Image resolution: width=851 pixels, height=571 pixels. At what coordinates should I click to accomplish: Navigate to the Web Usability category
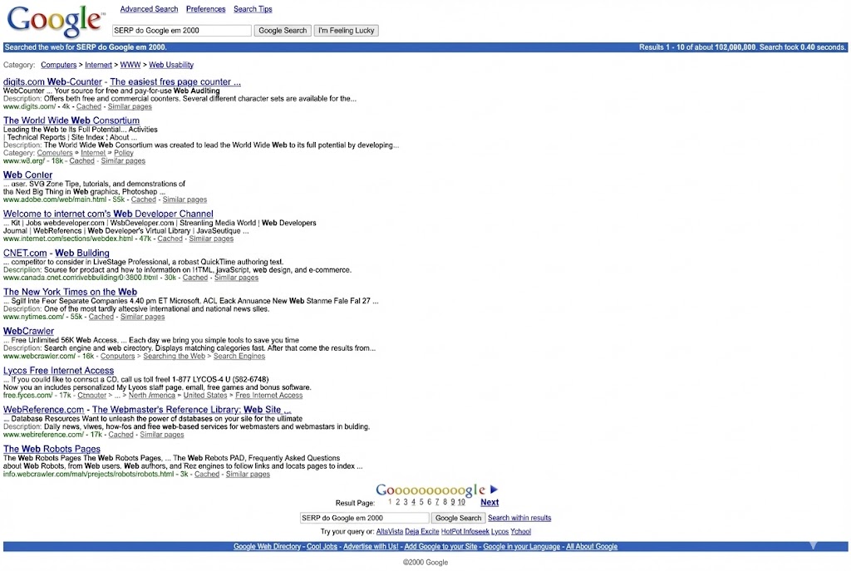(x=171, y=65)
